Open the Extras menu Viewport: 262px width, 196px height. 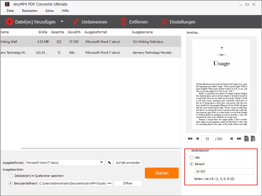[50, 10]
